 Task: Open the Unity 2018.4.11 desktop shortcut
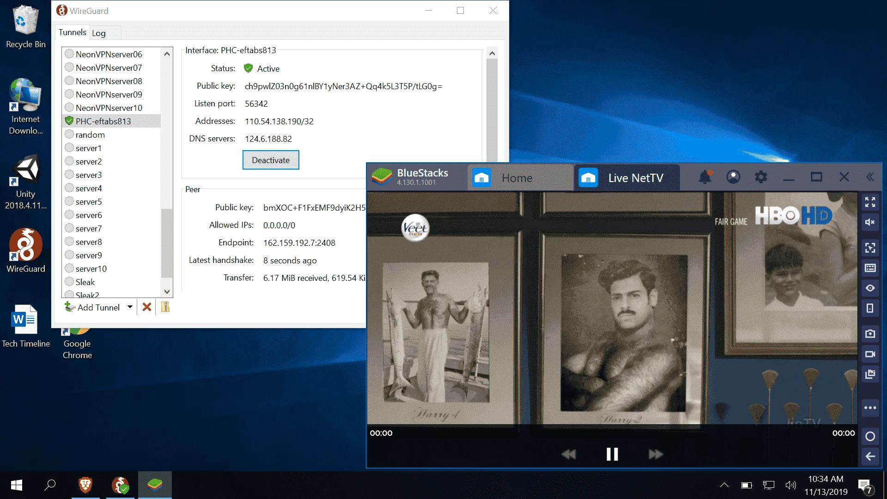click(x=25, y=182)
